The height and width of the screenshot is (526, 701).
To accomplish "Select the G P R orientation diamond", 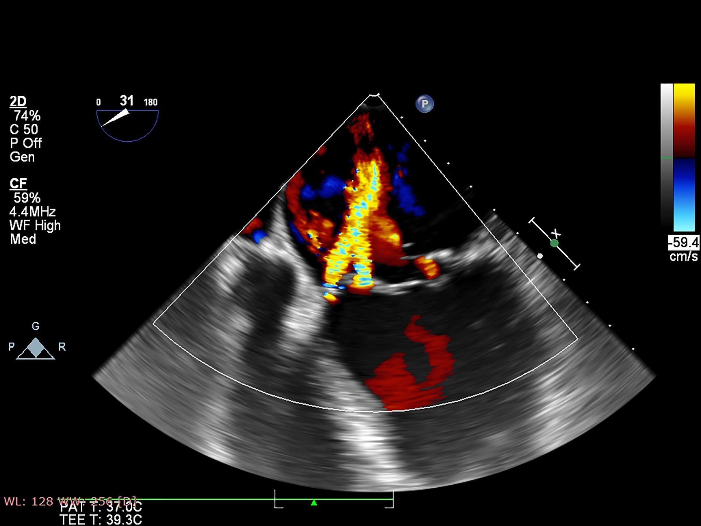I will (35, 347).
